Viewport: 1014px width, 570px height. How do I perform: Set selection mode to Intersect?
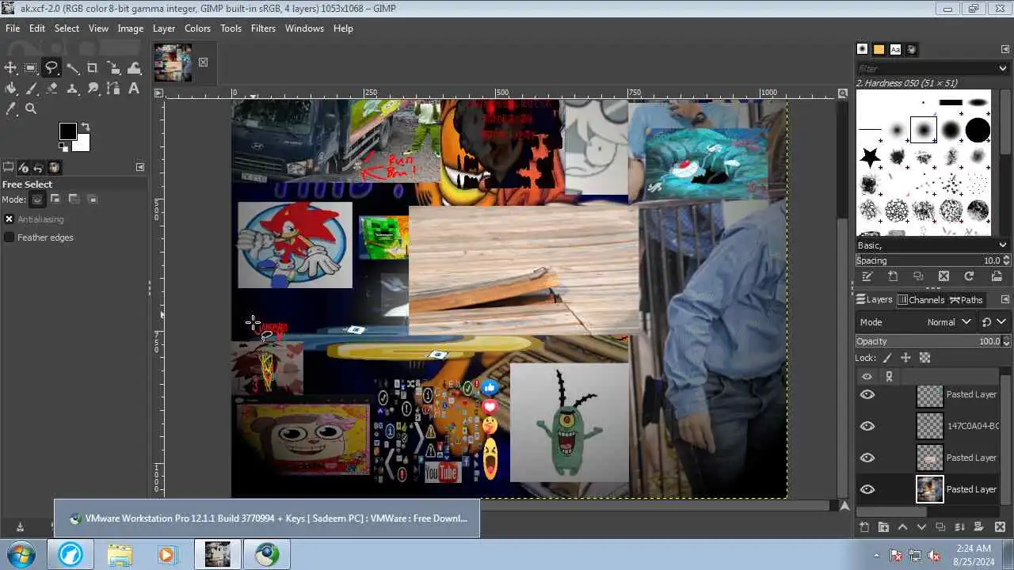[x=92, y=199]
